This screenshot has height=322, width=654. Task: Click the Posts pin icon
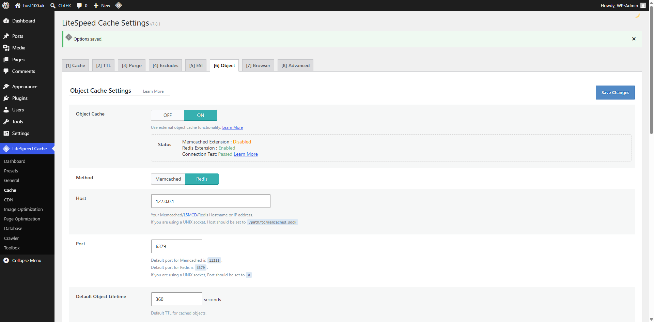6,36
